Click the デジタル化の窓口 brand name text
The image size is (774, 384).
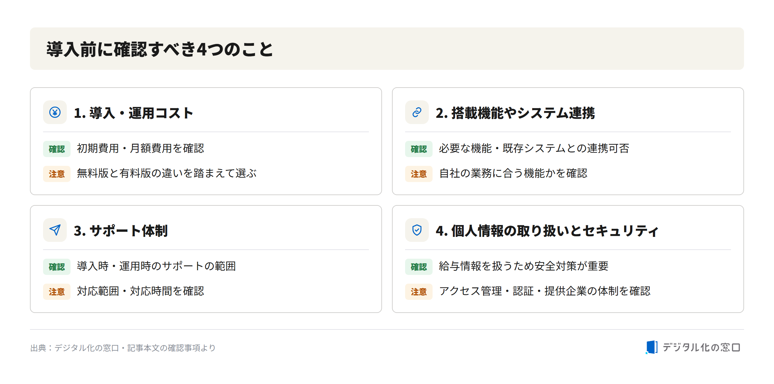tap(701, 347)
